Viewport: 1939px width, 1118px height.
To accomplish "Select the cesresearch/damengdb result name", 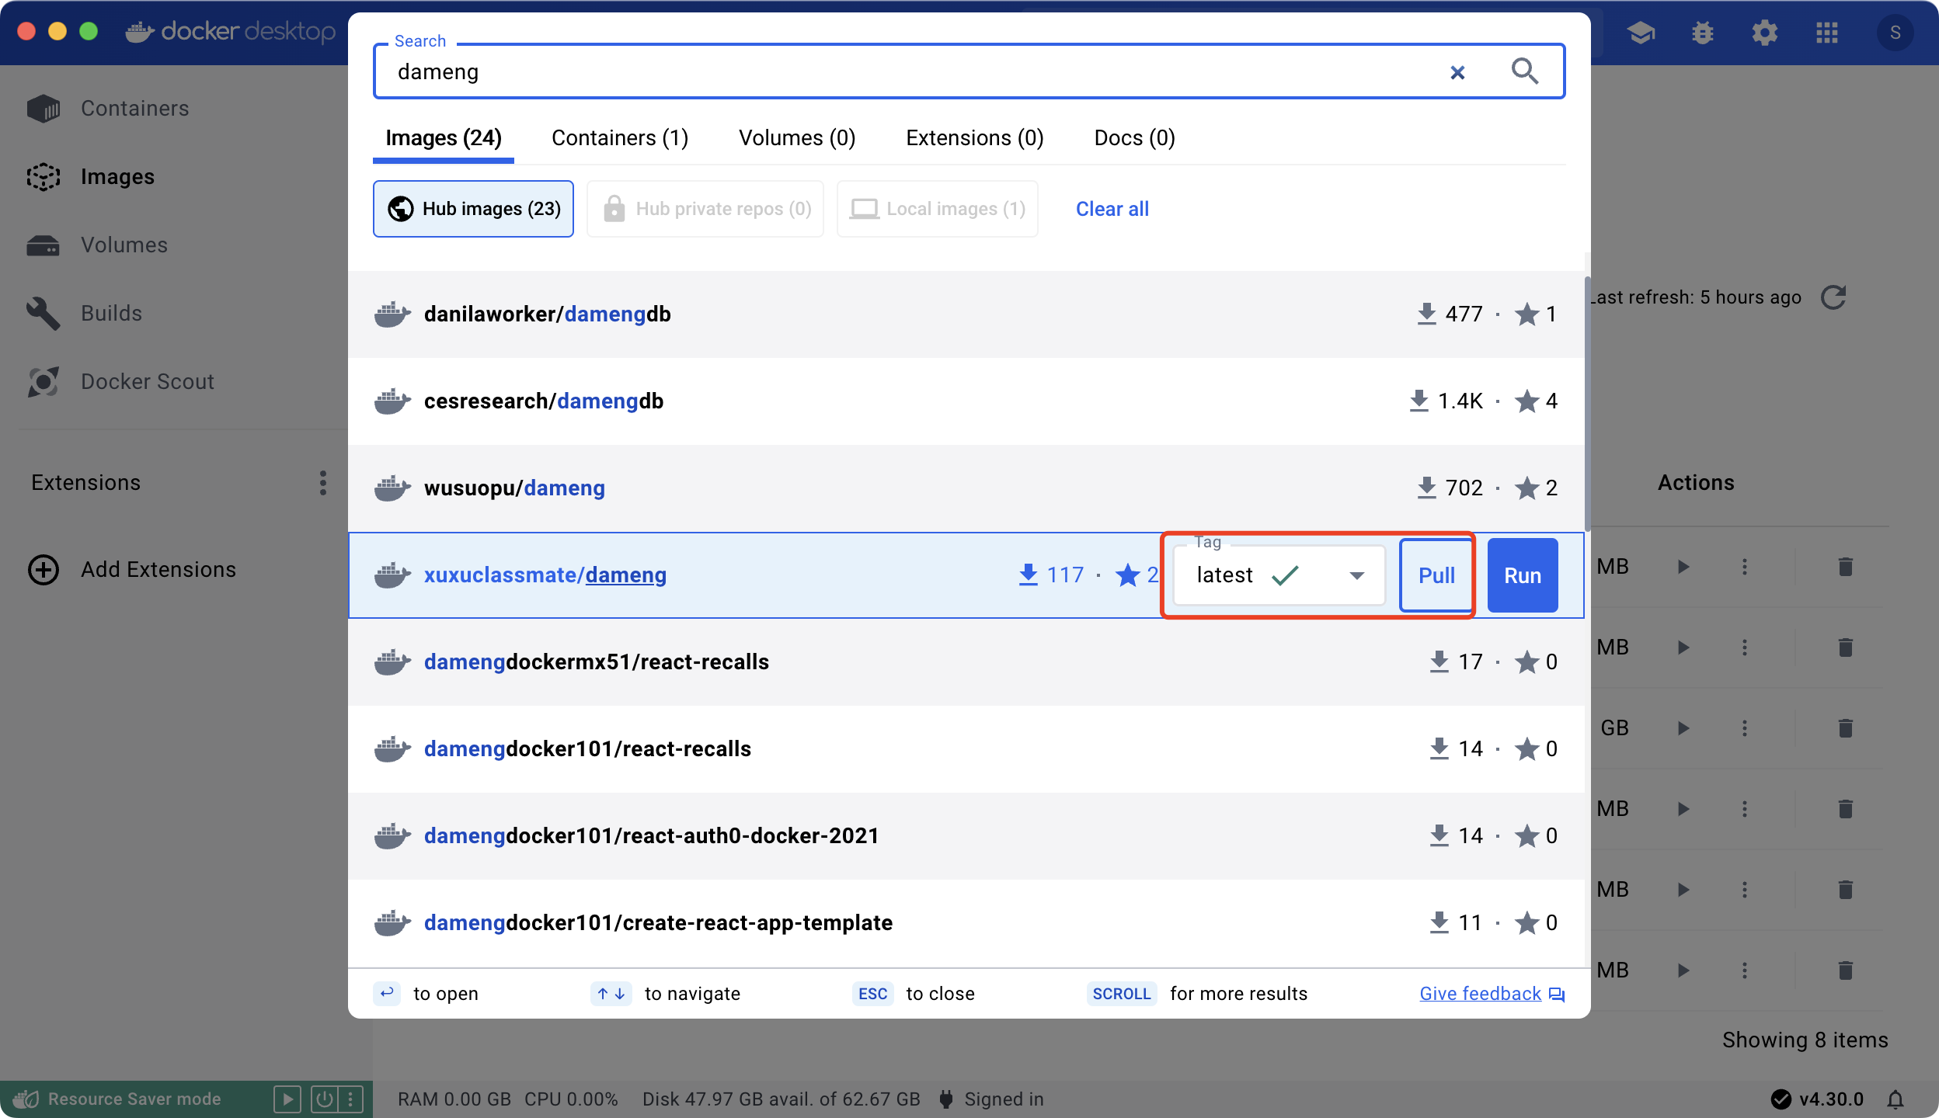I will pyautogui.click(x=544, y=401).
